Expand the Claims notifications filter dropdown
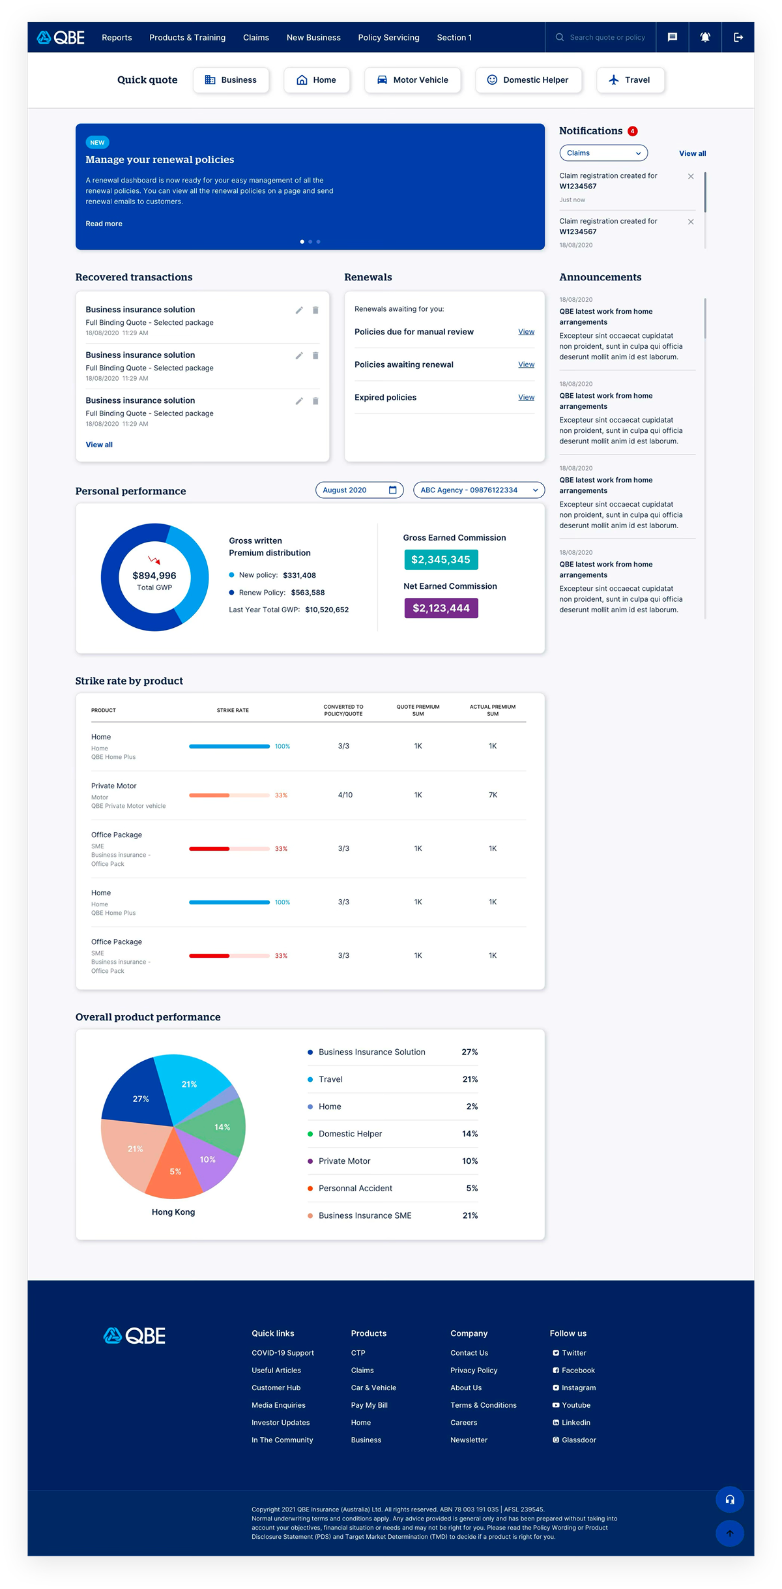This screenshot has width=782, height=1589. point(603,153)
